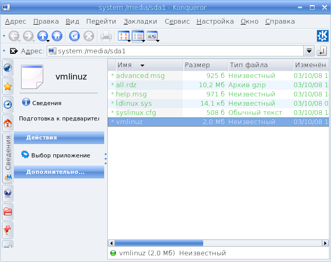The image size is (331, 262).
Task: Click the Print toolbar icon
Action: [x=106, y=36]
